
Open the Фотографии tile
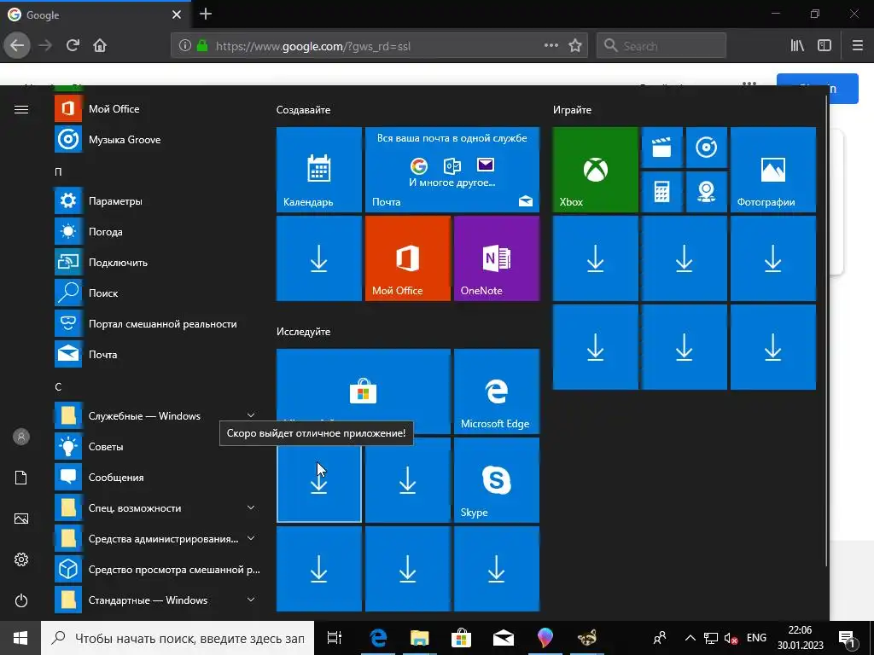pyautogui.click(x=773, y=170)
